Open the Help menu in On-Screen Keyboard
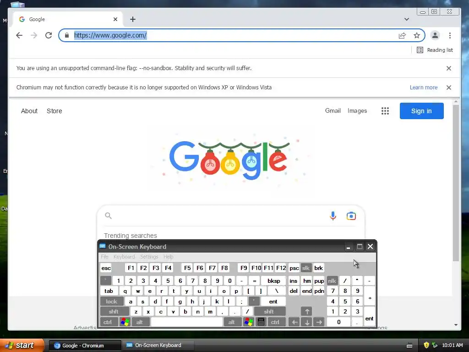The image size is (469, 352). tap(168, 257)
